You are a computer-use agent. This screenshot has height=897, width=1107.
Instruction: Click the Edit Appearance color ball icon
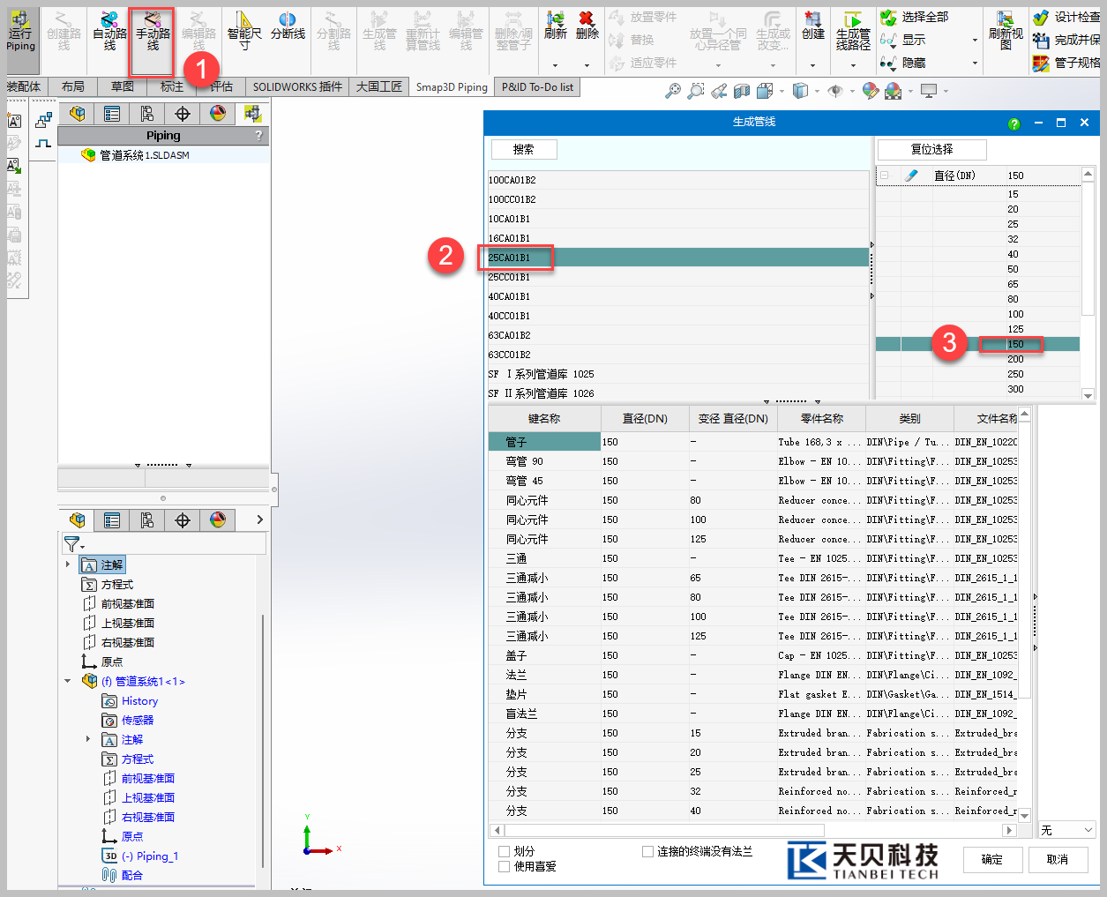(x=871, y=91)
